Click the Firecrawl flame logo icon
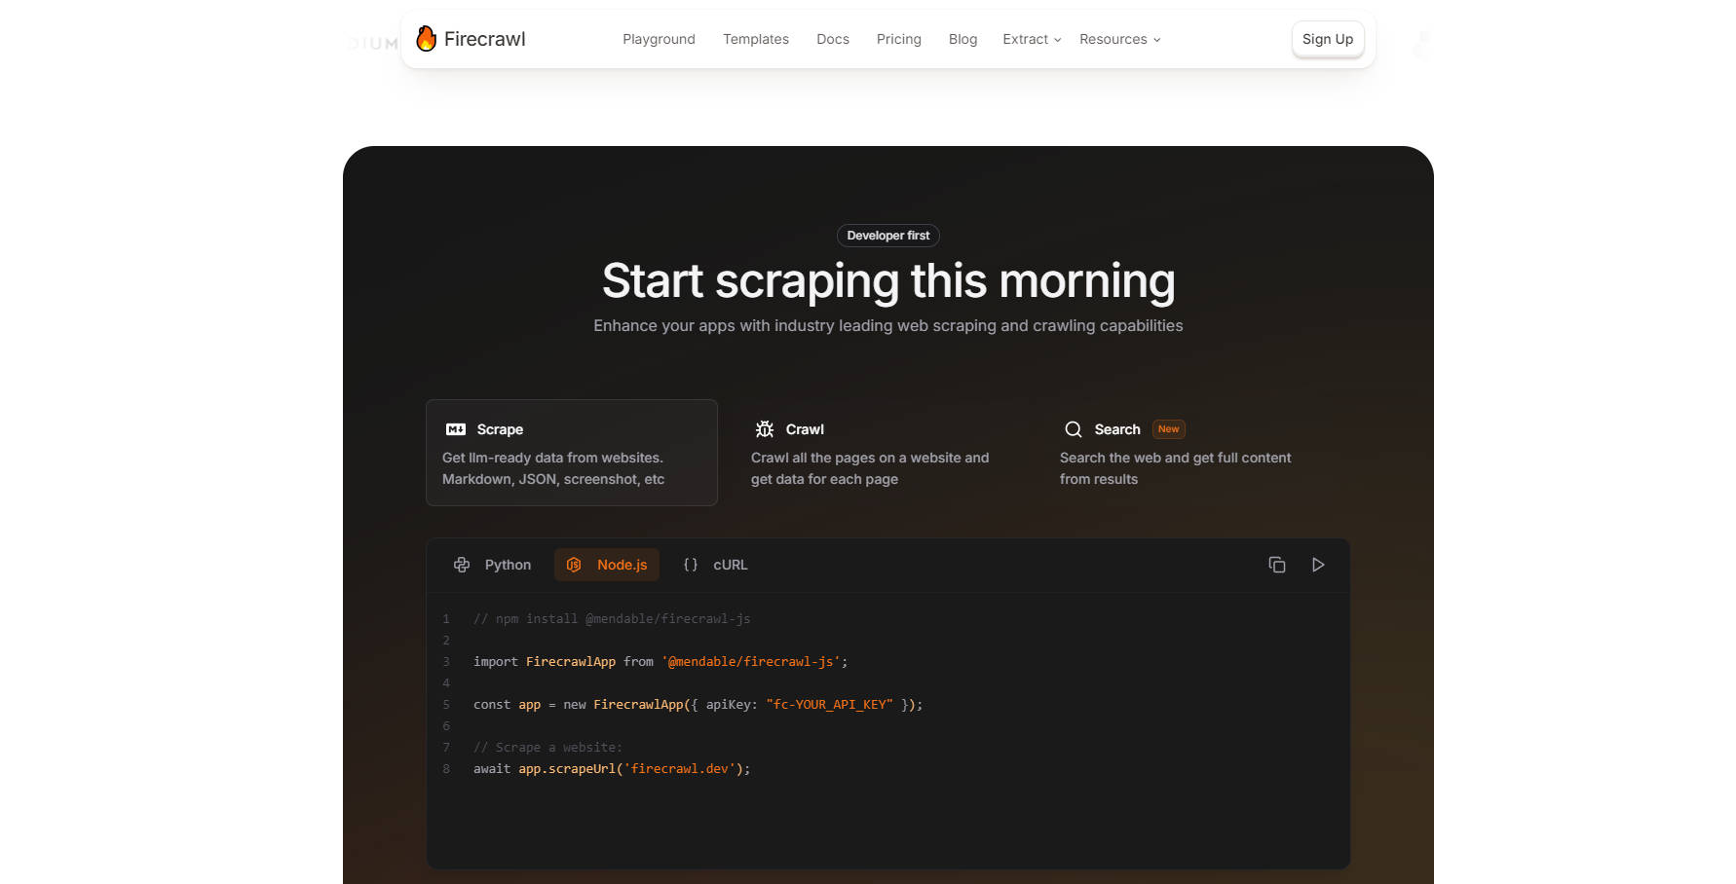The image size is (1736, 884). tap(426, 39)
